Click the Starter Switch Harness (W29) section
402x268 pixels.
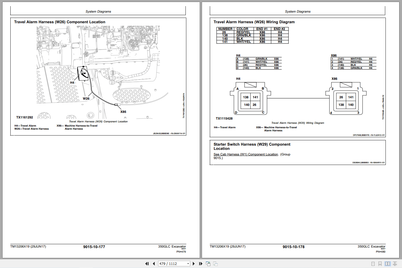[252, 146]
